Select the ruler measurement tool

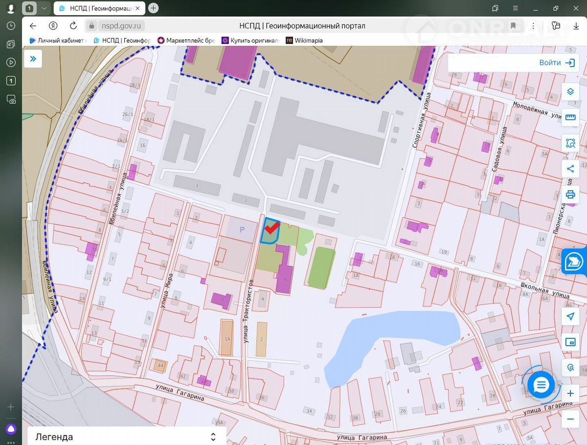[x=570, y=117]
